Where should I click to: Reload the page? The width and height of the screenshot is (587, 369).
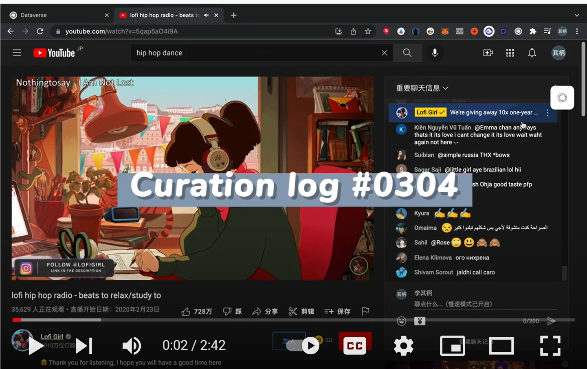(x=40, y=31)
